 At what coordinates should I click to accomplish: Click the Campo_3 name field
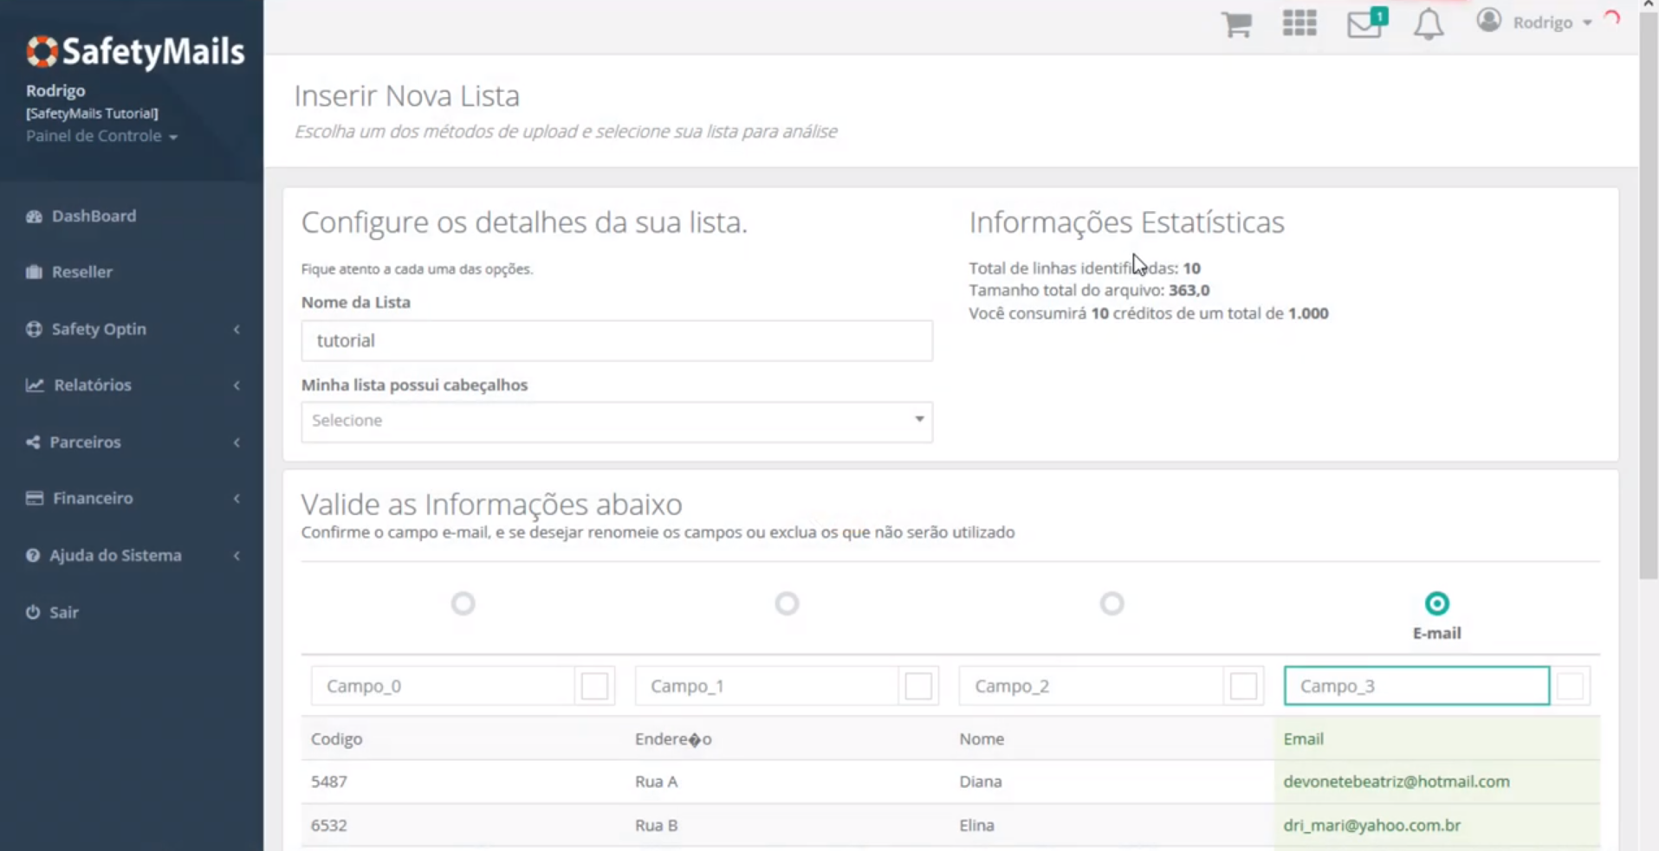[1416, 687]
